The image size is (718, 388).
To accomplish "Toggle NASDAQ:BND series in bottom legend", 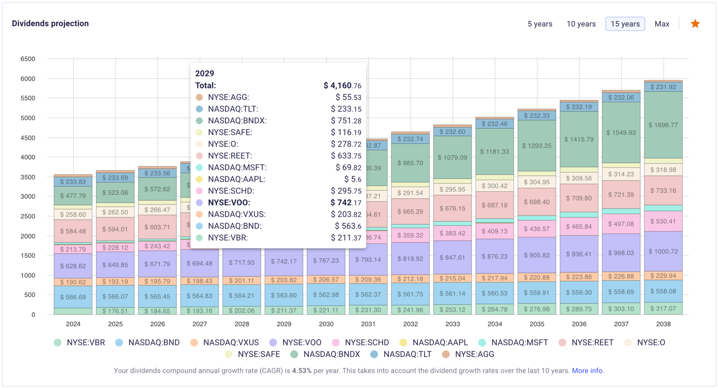I will [147, 343].
